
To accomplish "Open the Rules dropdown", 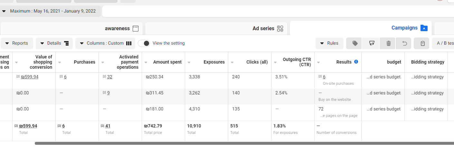I will [329, 43].
